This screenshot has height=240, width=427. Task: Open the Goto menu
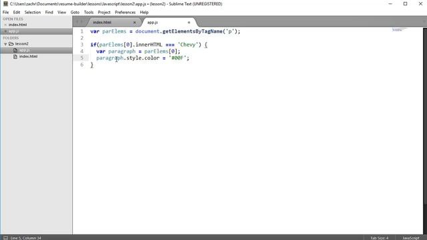click(75, 12)
